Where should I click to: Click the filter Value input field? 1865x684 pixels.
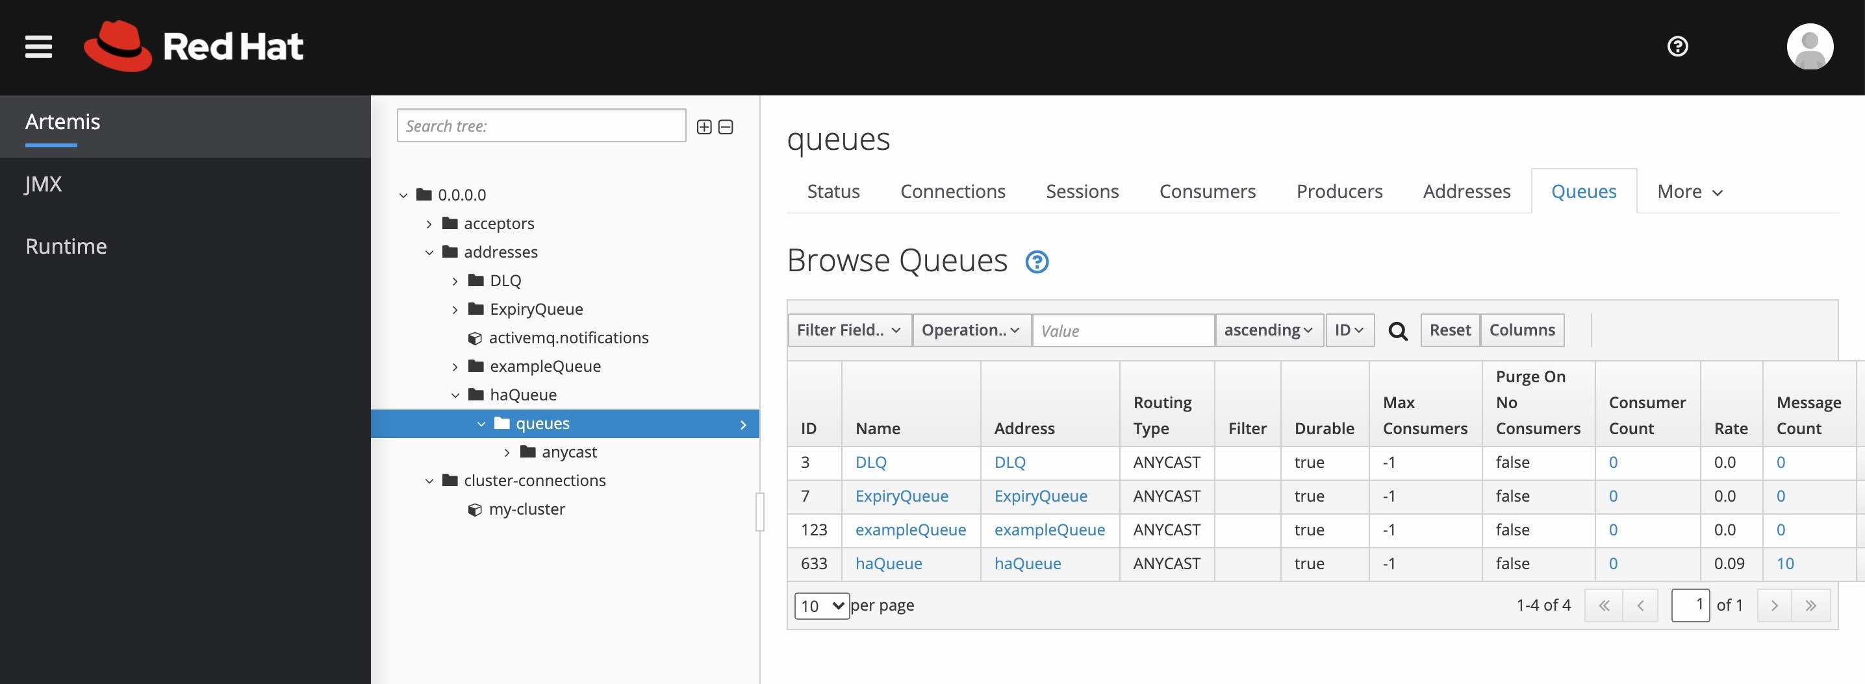[1123, 330]
